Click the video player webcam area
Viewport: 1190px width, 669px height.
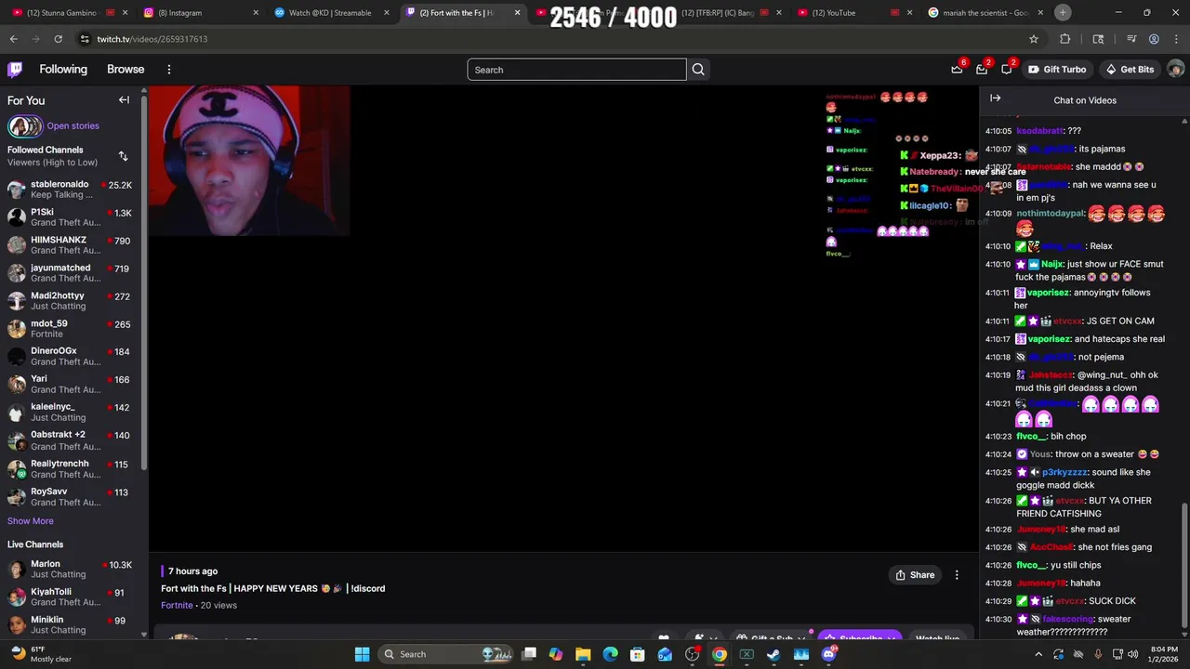click(x=249, y=161)
